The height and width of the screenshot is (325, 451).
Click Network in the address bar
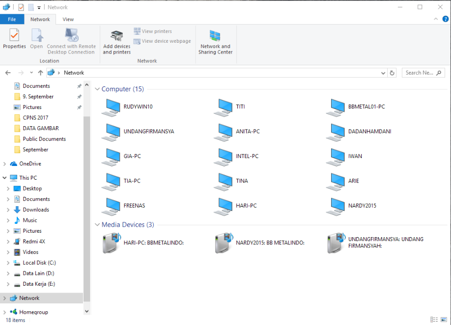click(74, 73)
